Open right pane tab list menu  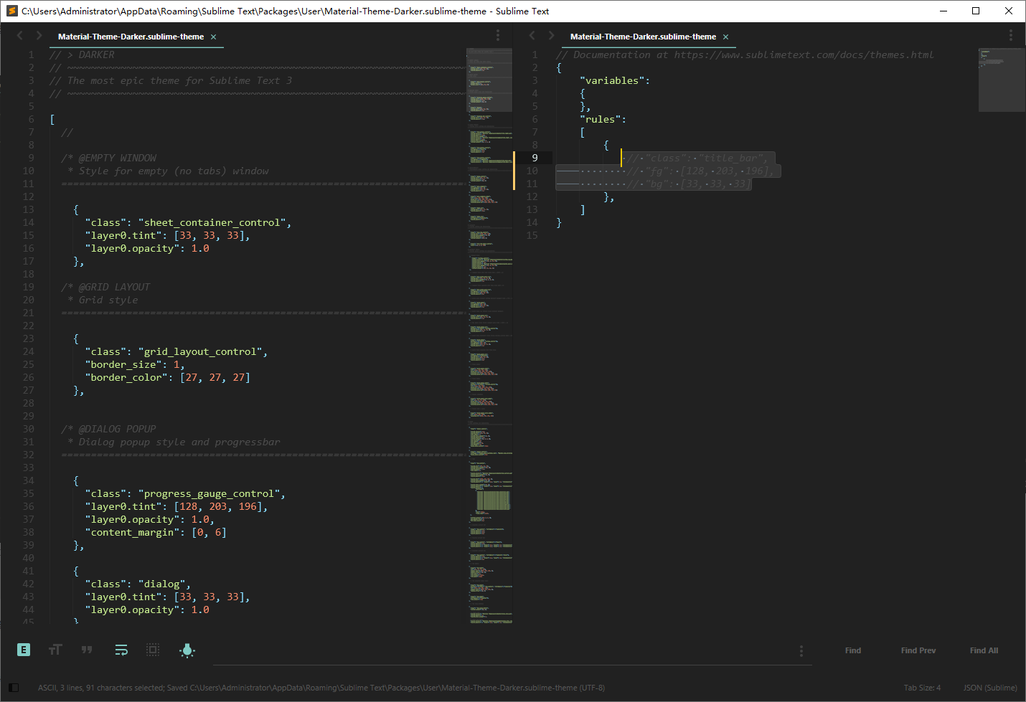[x=1011, y=35]
